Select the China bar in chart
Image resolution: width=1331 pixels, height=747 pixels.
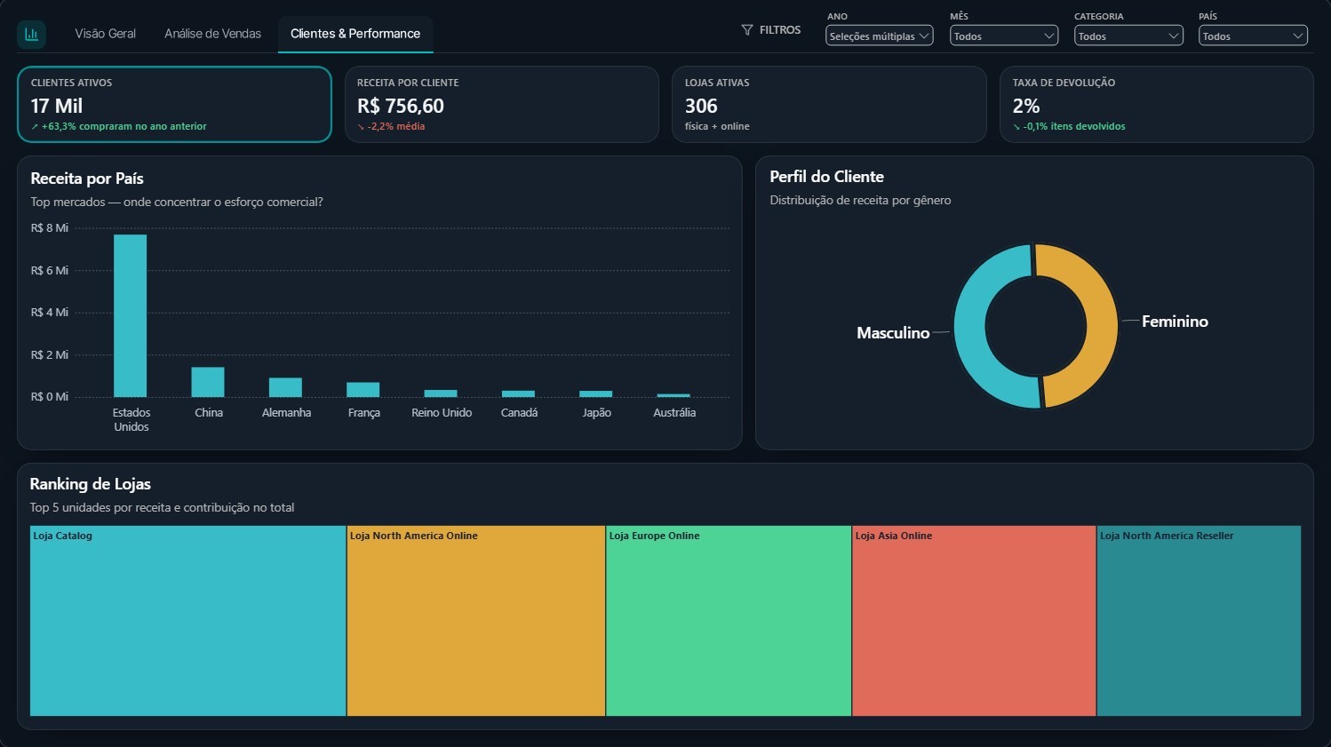click(208, 382)
